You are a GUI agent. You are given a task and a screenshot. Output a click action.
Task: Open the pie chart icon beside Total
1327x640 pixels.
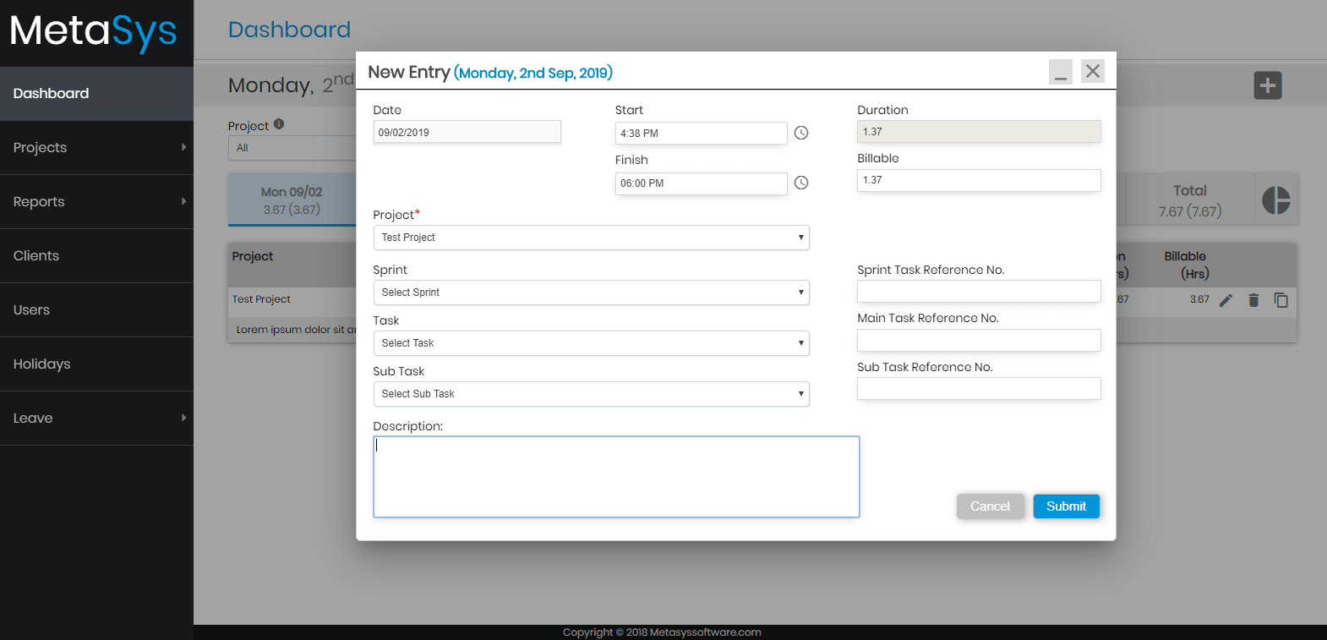coord(1275,200)
